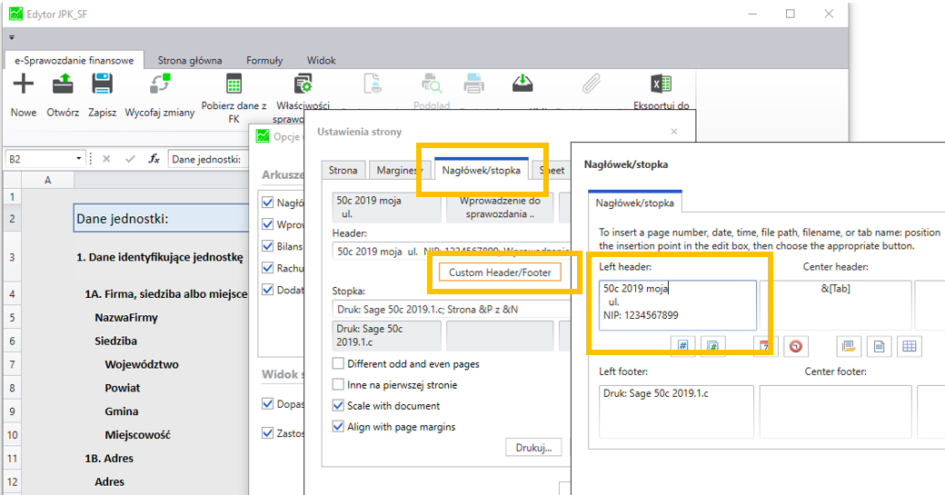Toggle the Bilans checkbox in Opcje window
Image resolution: width=945 pixels, height=495 pixels.
(267, 246)
